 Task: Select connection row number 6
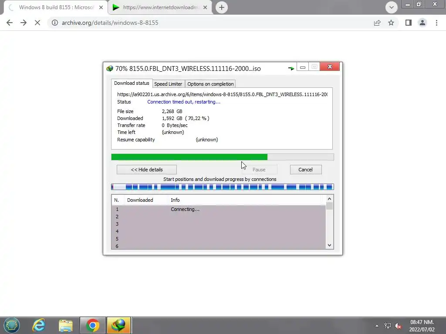coord(219,246)
